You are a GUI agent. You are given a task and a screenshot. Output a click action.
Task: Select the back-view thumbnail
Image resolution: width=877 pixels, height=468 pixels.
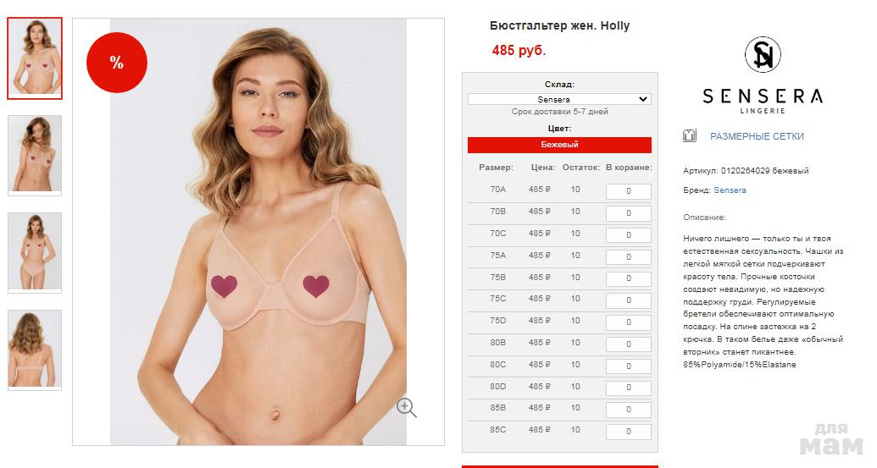point(35,350)
